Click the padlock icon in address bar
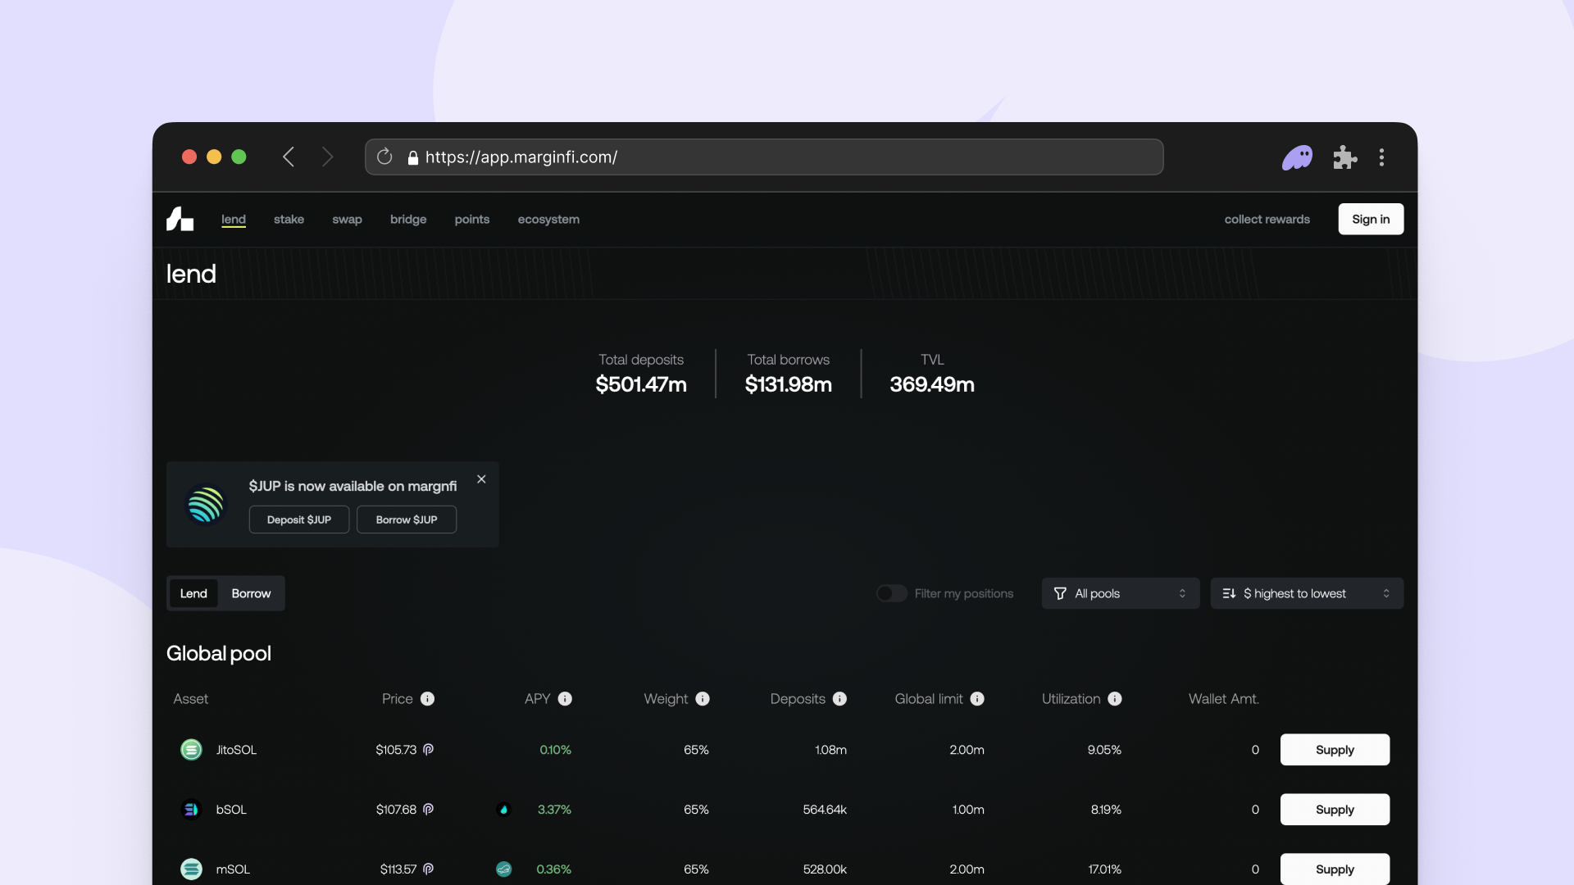 coord(413,157)
